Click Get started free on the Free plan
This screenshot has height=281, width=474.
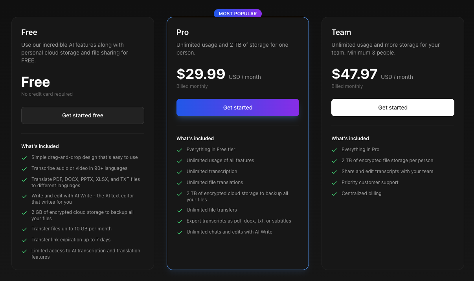click(83, 115)
